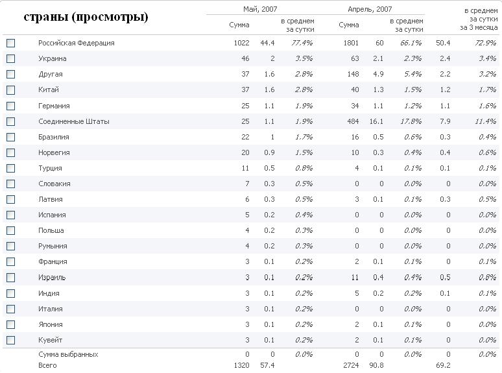
Task: Enable the Китай checkbox
Action: (10, 90)
